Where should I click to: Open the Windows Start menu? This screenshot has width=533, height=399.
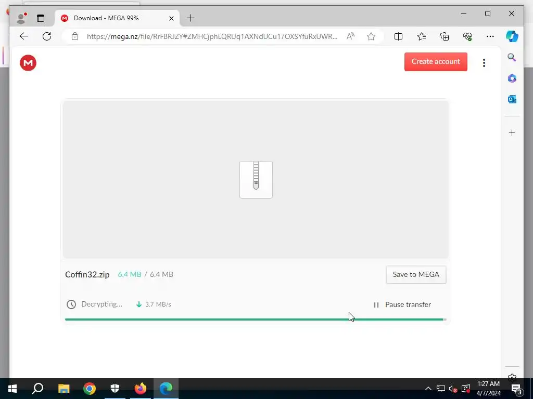tap(12, 389)
